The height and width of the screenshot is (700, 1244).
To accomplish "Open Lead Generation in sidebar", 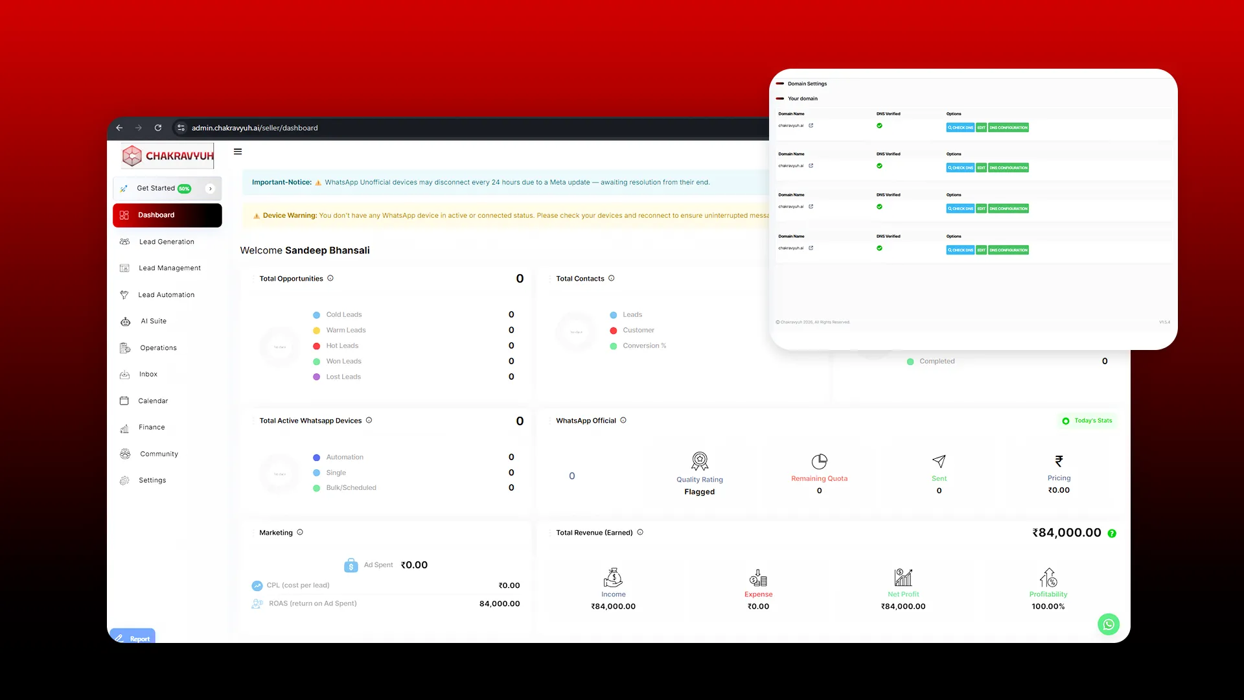I will [167, 242].
